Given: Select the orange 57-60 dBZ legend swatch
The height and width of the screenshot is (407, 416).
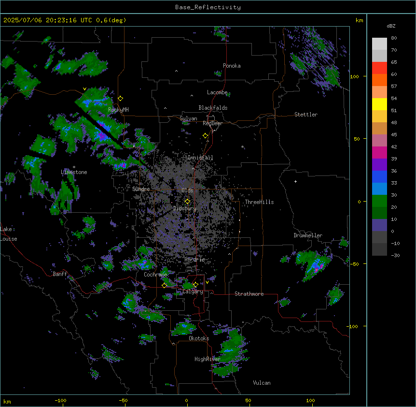Looking at the screenshot, I should pos(379,80).
